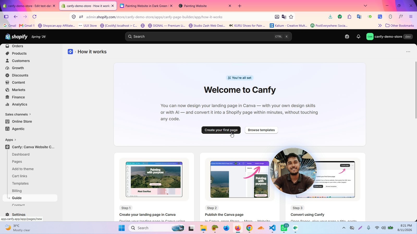Click the Browse templates button

click(x=261, y=130)
